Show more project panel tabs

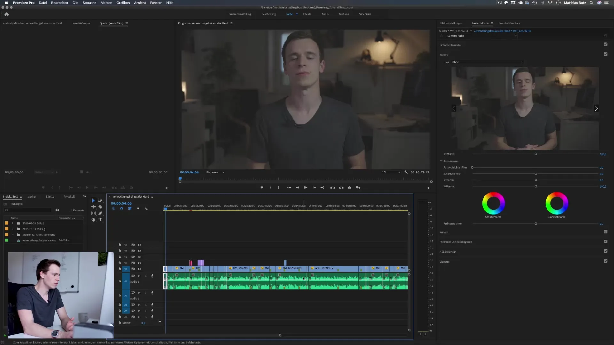click(84, 197)
